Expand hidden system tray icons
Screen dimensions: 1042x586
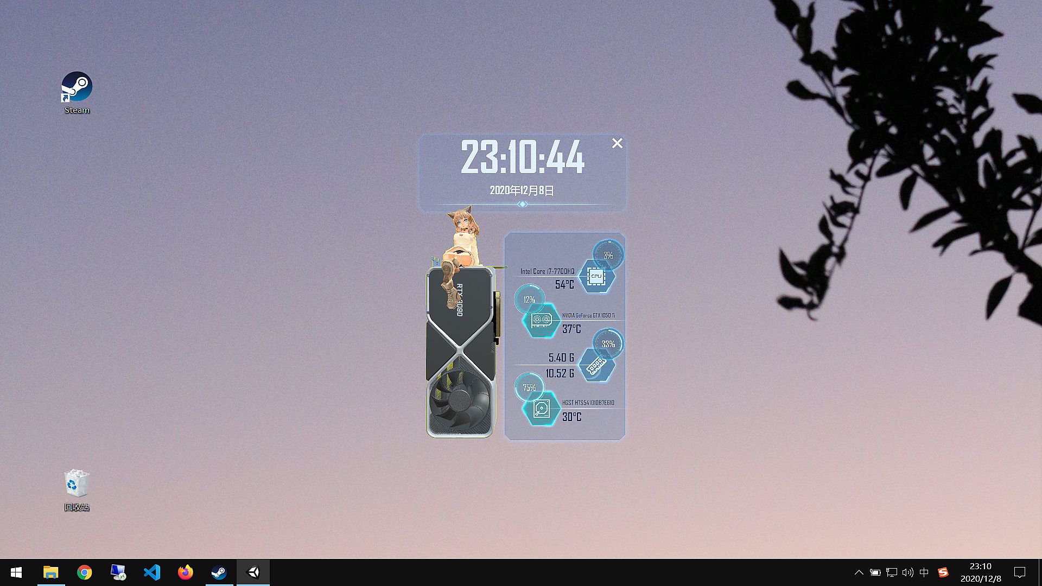coord(859,572)
